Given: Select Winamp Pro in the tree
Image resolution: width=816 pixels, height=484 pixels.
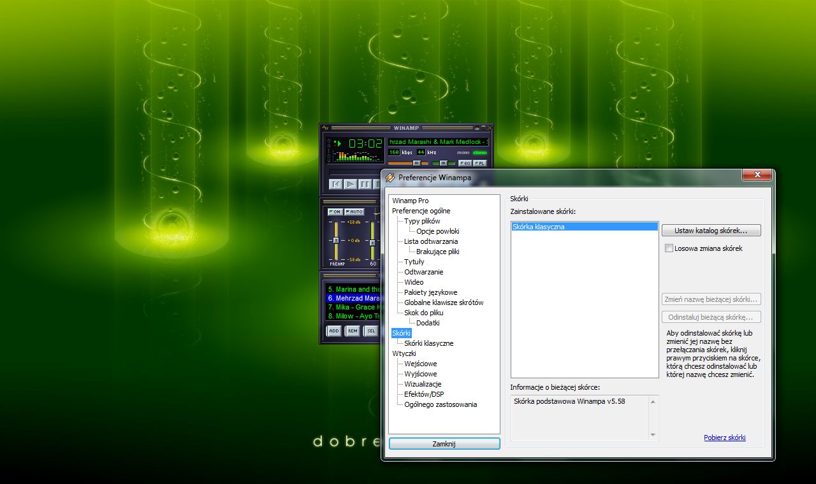Looking at the screenshot, I should (x=411, y=201).
